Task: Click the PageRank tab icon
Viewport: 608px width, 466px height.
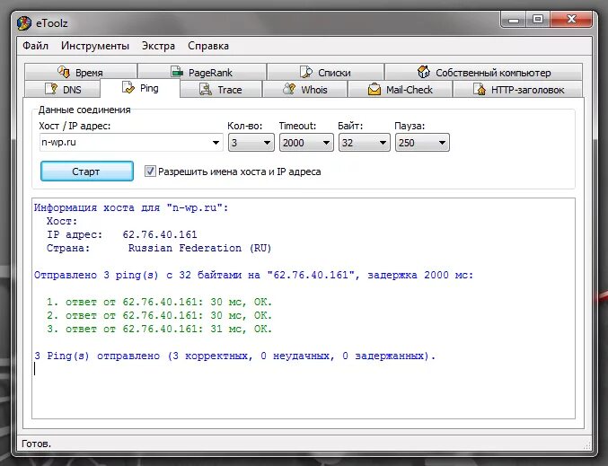Action: coord(177,72)
